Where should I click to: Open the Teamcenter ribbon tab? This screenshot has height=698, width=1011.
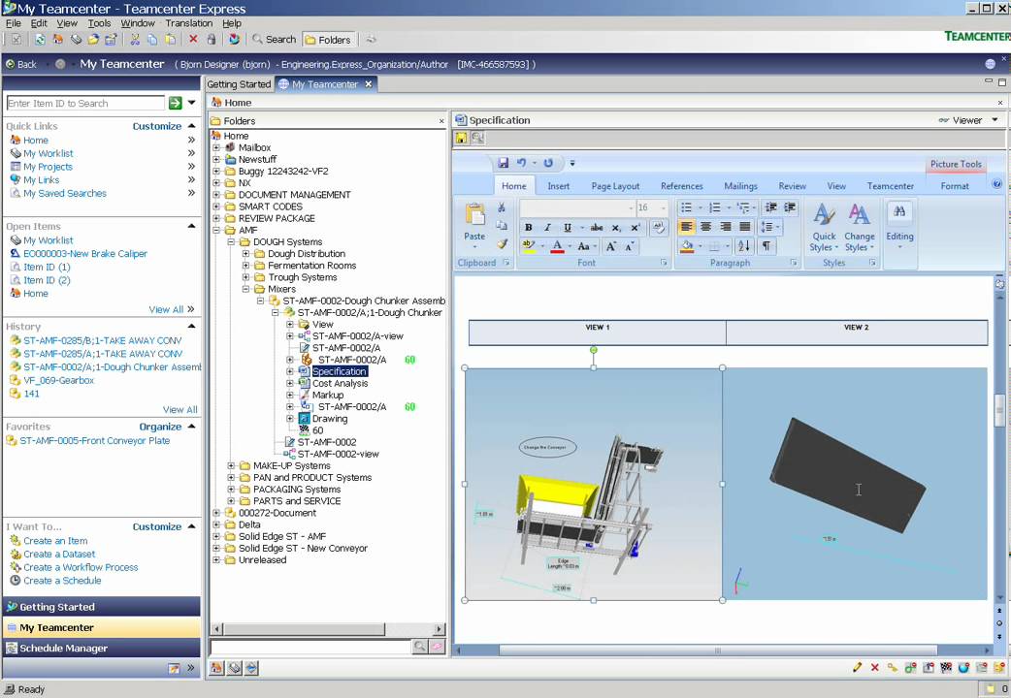coord(890,185)
